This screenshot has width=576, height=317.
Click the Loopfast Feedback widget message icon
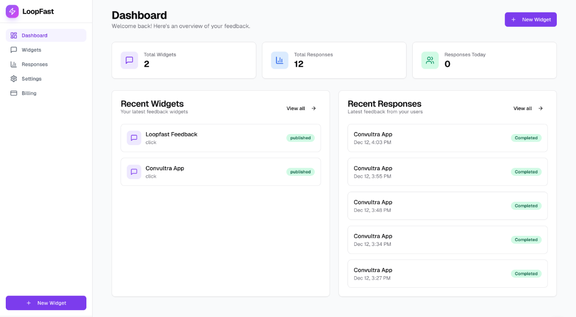134,138
